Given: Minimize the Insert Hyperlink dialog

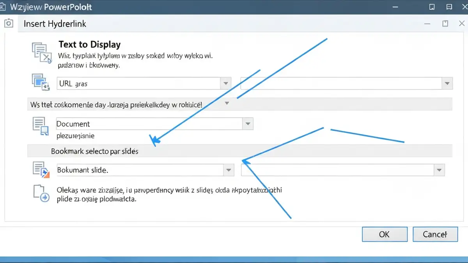Looking at the screenshot, I should (x=428, y=24).
